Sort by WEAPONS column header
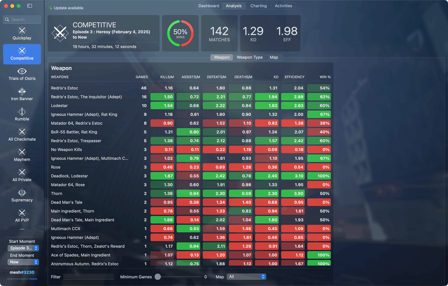 [x=60, y=77]
